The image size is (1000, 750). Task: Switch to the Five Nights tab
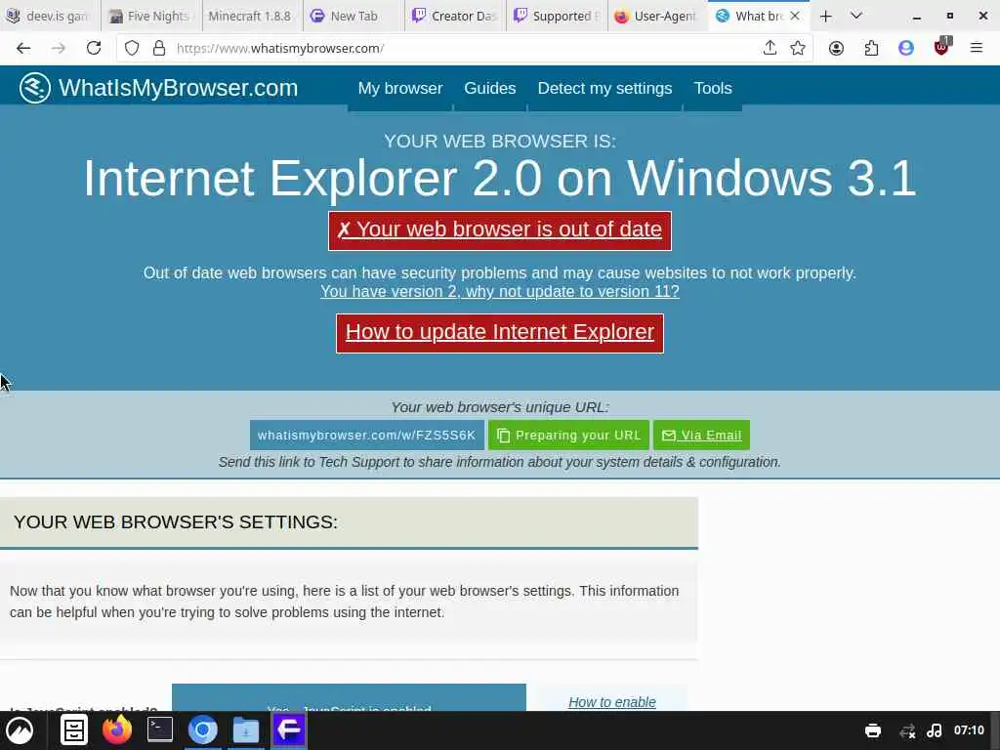coord(151,16)
